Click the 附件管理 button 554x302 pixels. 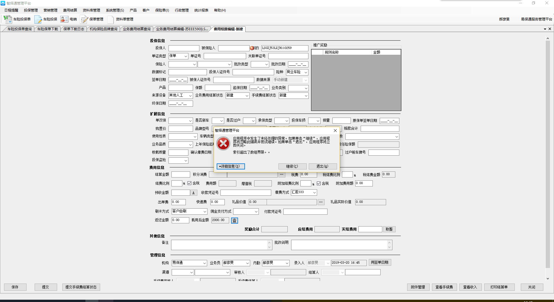(x=418, y=287)
